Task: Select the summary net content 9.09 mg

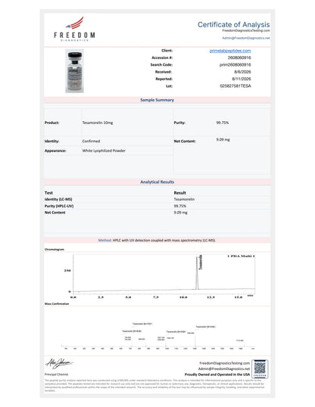Action: [x=223, y=140]
